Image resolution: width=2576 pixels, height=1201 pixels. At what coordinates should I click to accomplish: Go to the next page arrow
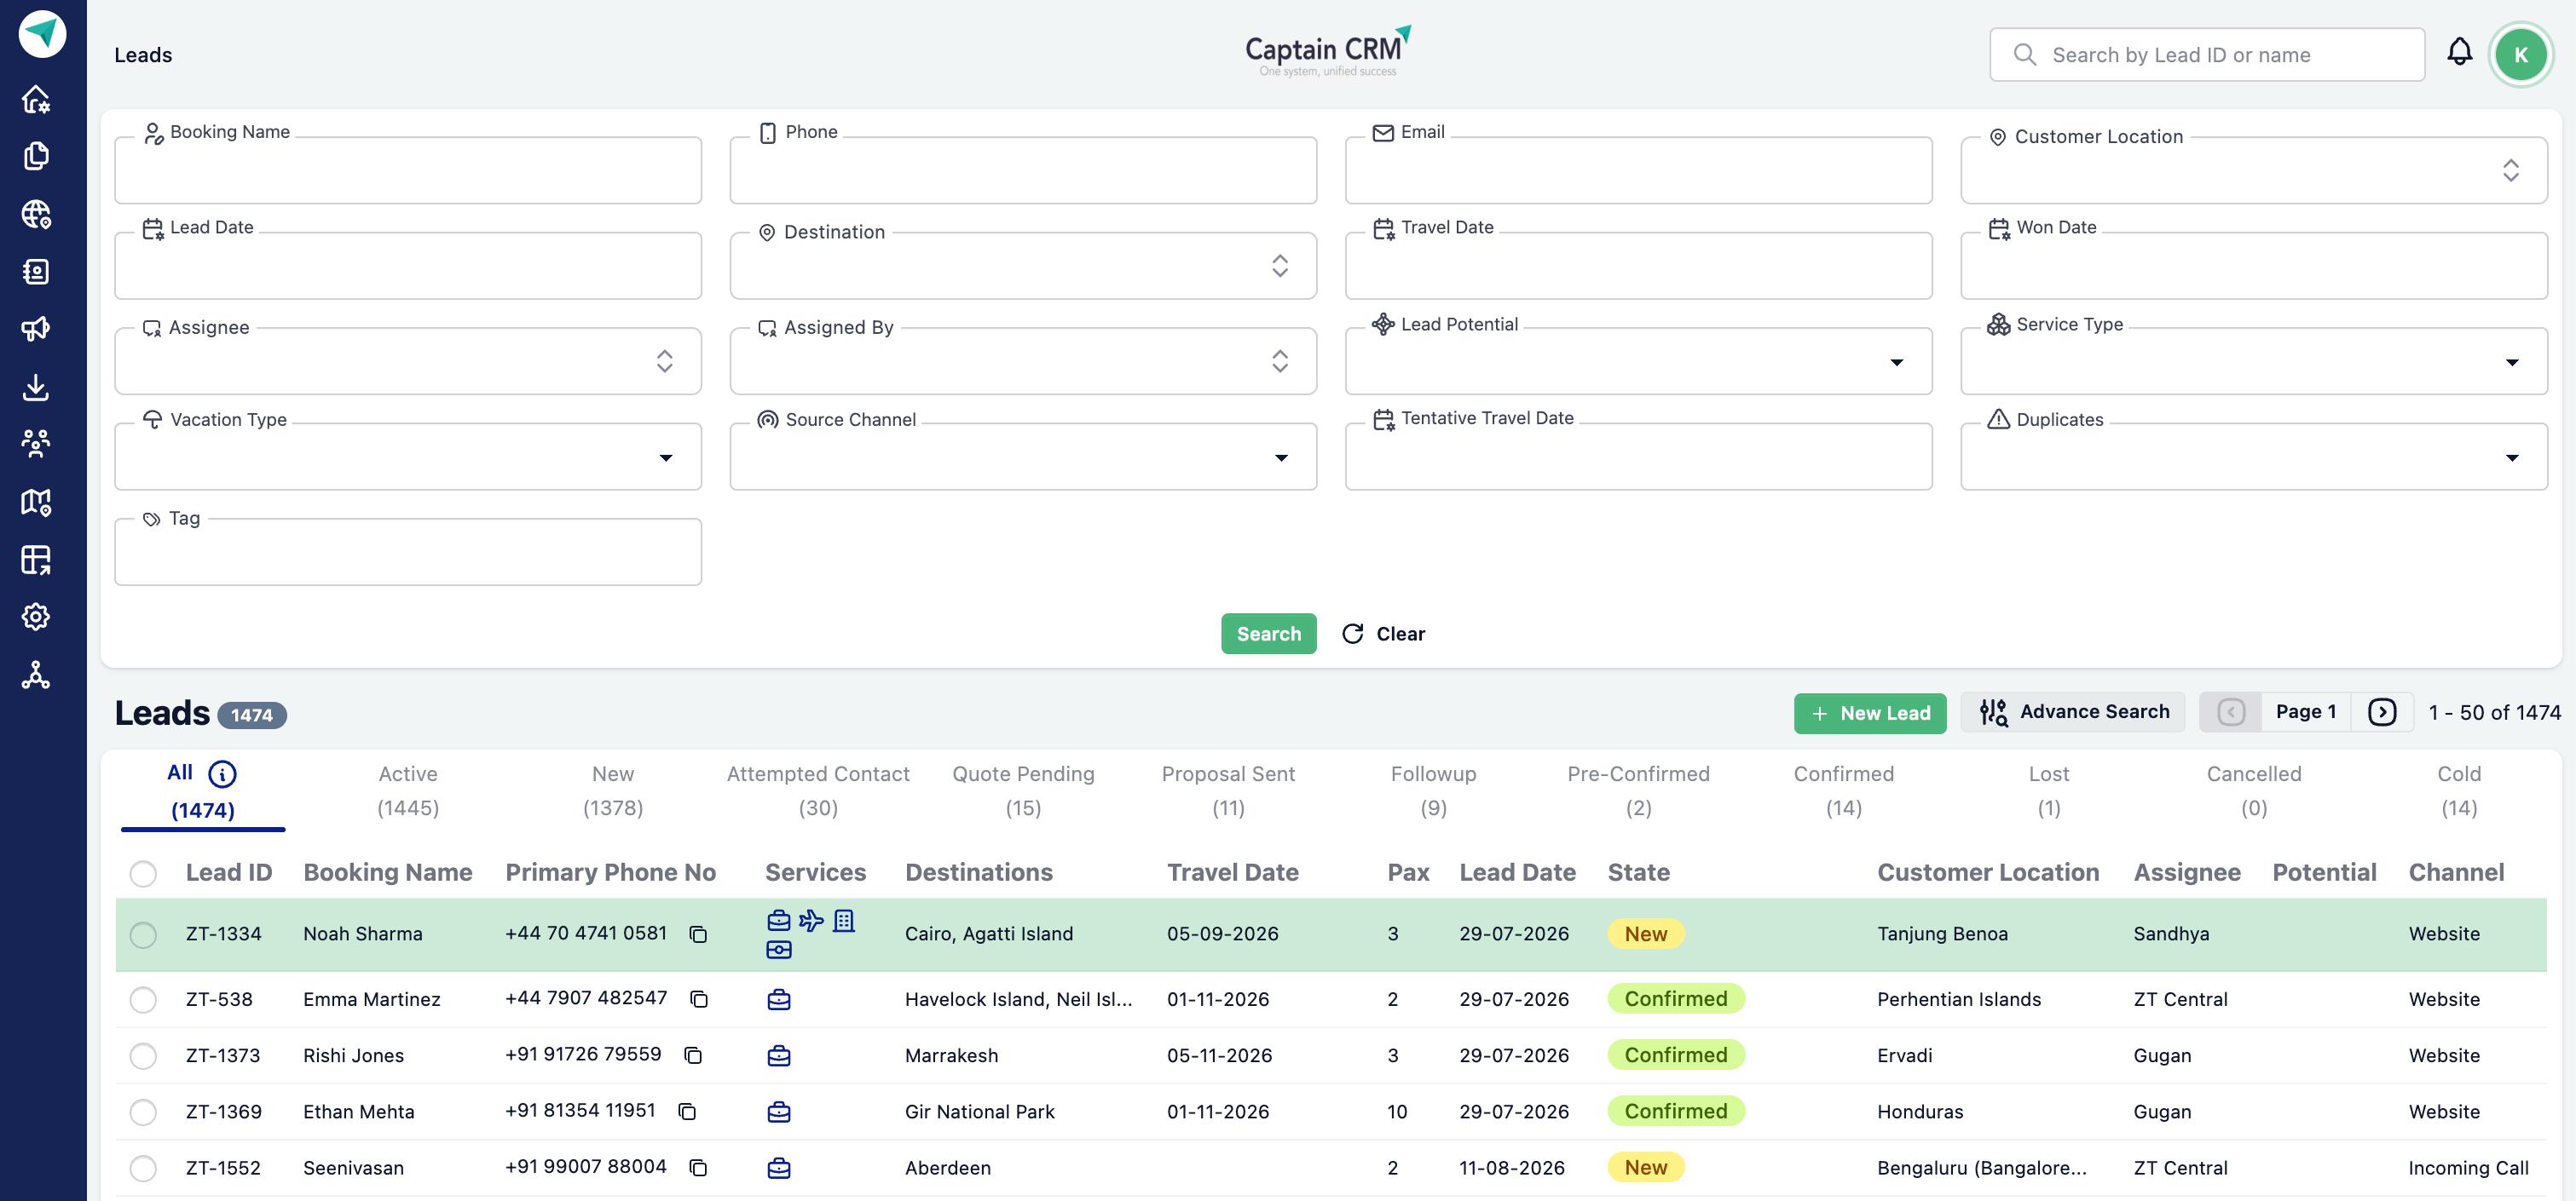pyautogui.click(x=2382, y=712)
